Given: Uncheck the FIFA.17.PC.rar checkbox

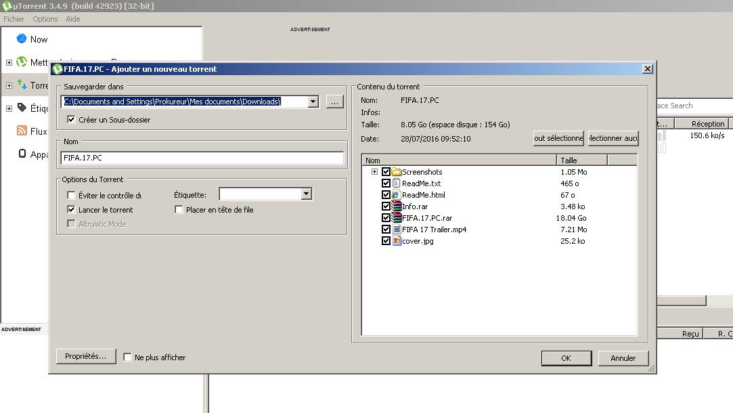Looking at the screenshot, I should [x=386, y=217].
